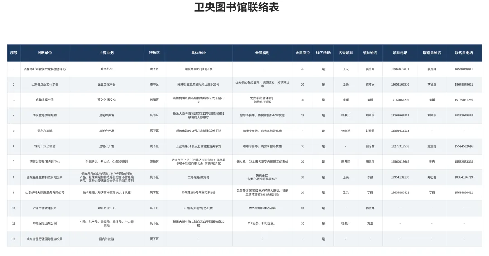Click benefit cell VIP服务，折扣优惠
The image size is (489, 256).
coord(262,223)
